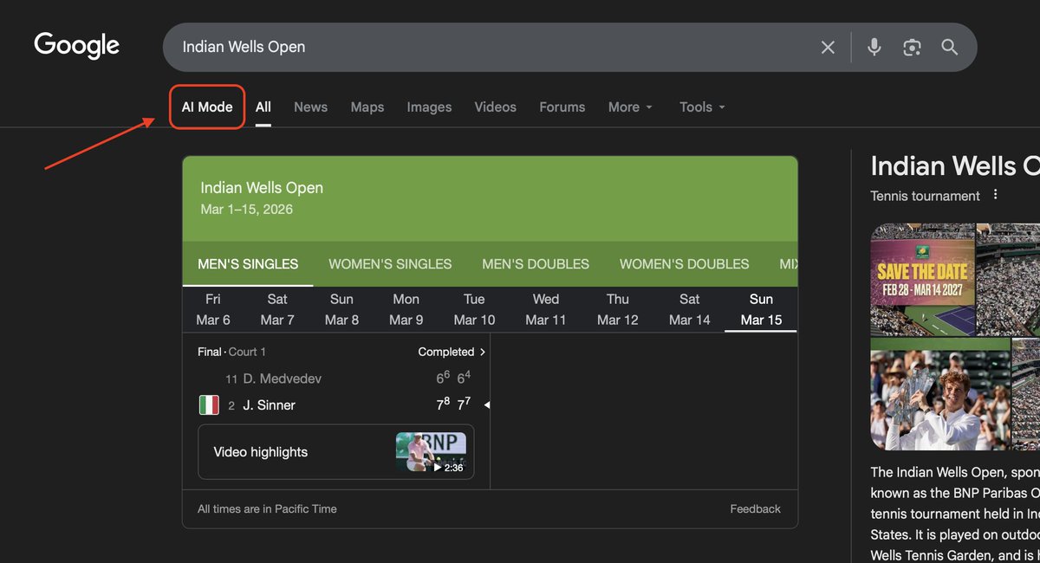Select the MEN'S DOUBLES tab
Image resolution: width=1040 pixels, height=563 pixels.
tap(536, 264)
